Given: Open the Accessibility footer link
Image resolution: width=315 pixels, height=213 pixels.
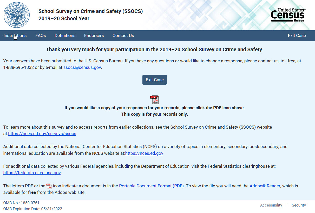Looking at the screenshot, I should tap(271, 205).
